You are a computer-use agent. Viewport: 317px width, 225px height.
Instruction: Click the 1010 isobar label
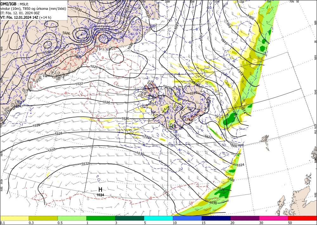pyautogui.click(x=224, y=42)
